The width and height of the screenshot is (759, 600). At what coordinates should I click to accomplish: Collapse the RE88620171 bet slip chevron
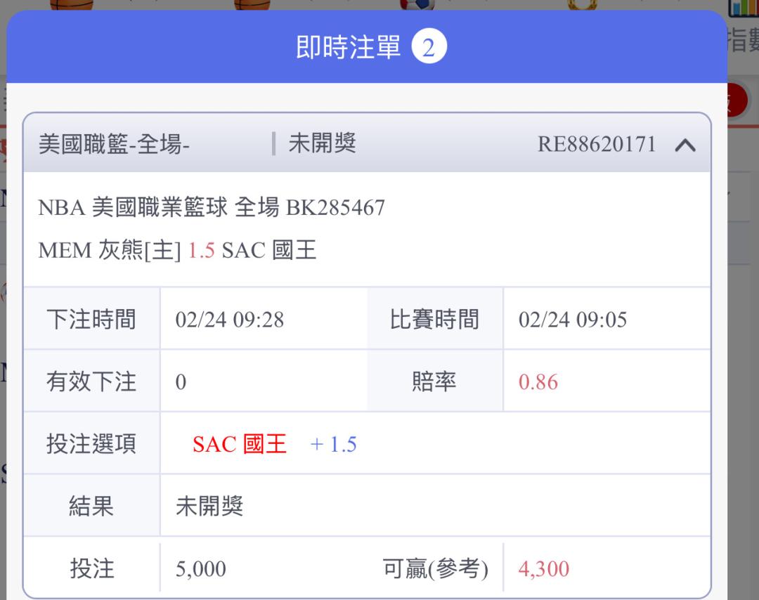coord(685,145)
